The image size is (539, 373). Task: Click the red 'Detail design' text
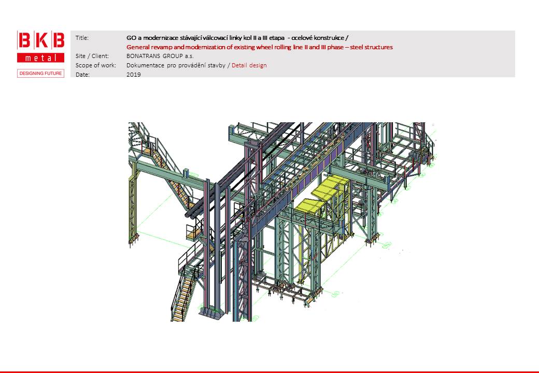coord(249,65)
